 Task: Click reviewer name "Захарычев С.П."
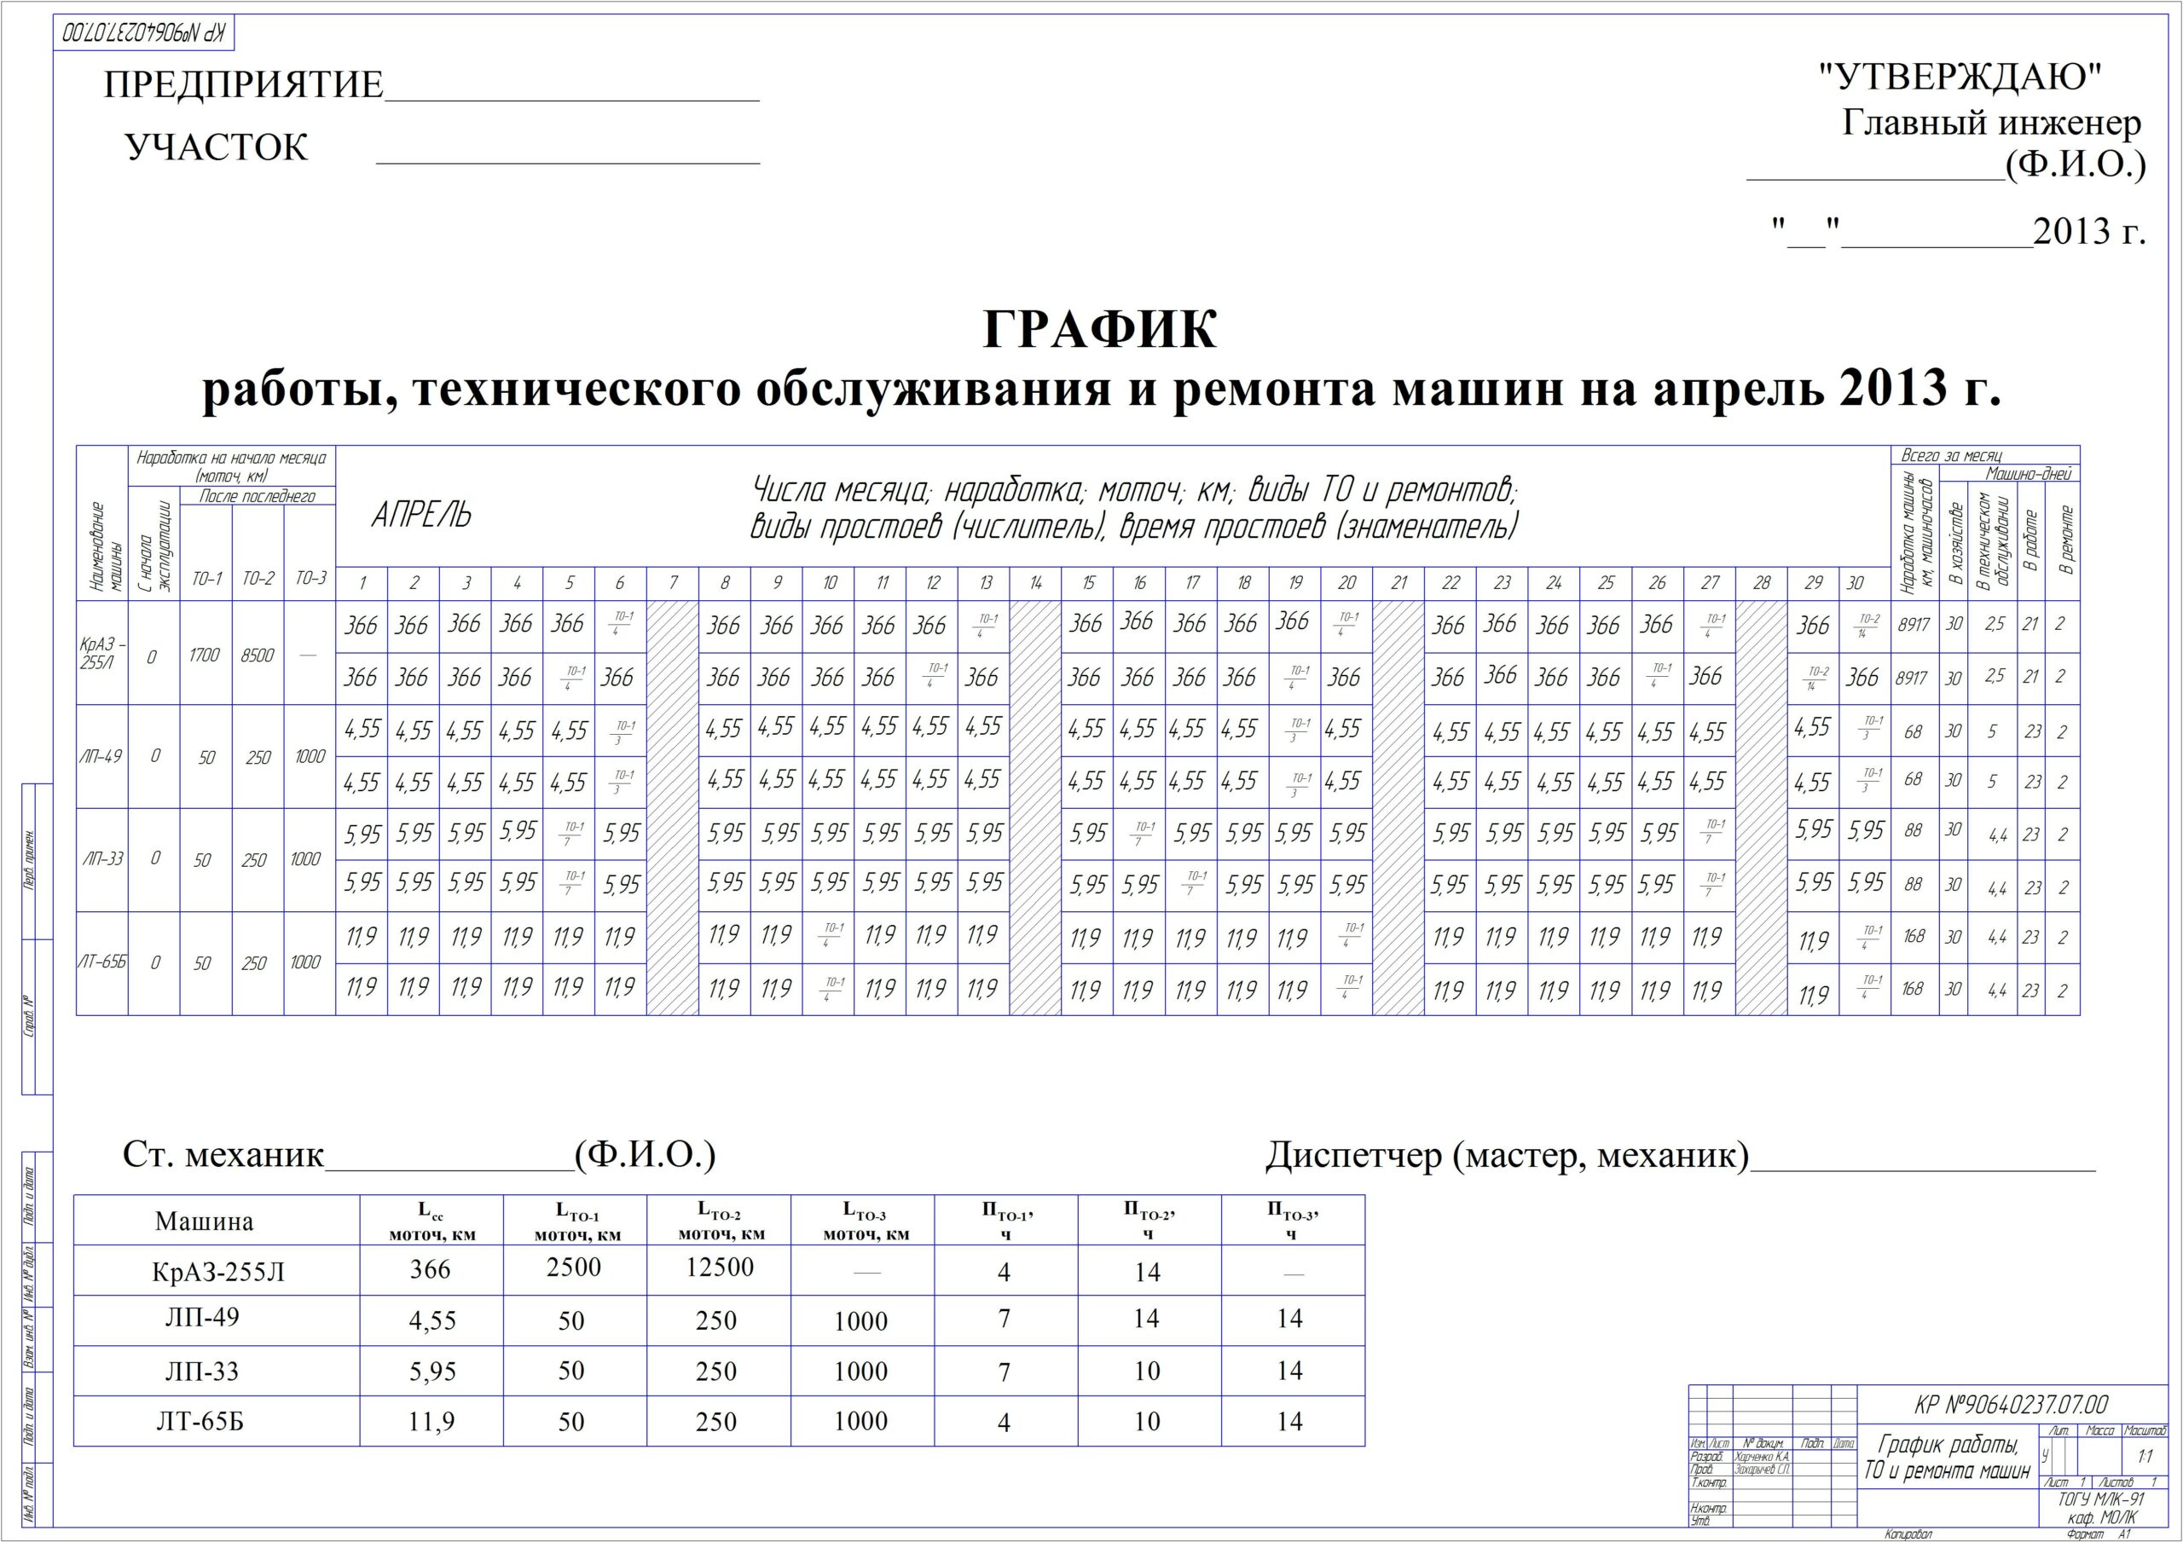(1763, 1470)
